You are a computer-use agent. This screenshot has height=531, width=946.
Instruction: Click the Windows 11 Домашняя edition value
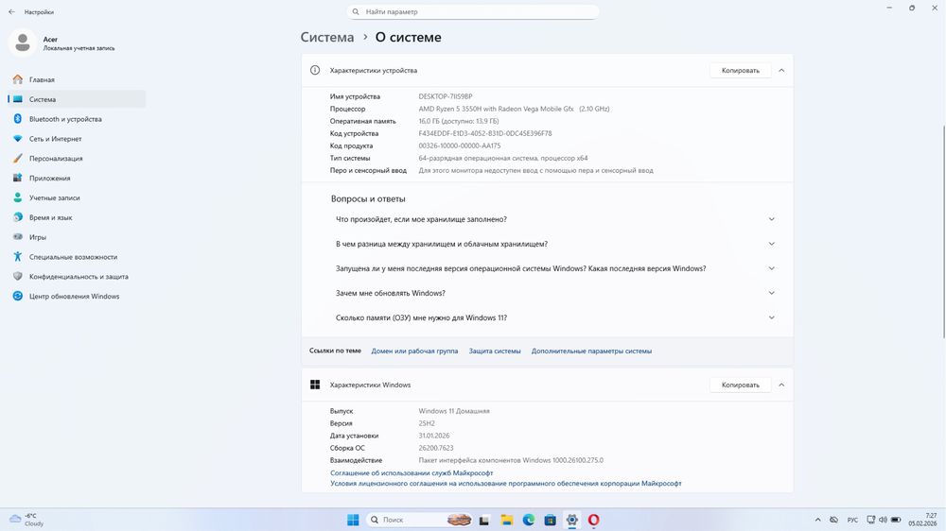[454, 411]
